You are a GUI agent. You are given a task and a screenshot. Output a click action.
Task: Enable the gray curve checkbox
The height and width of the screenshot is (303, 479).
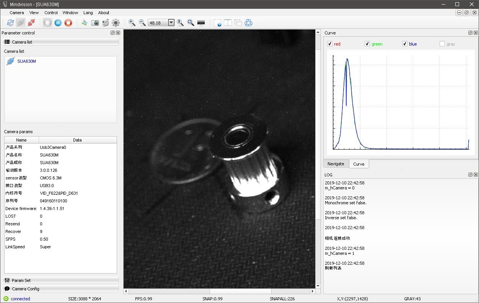(x=442, y=44)
